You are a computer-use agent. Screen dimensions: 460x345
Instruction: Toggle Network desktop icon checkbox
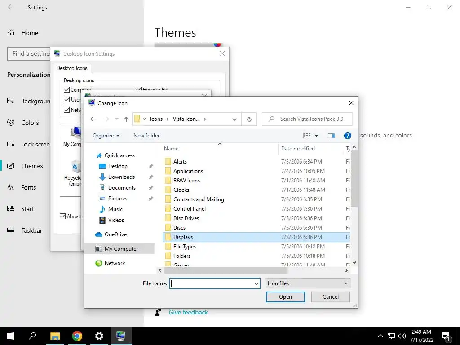click(66, 110)
